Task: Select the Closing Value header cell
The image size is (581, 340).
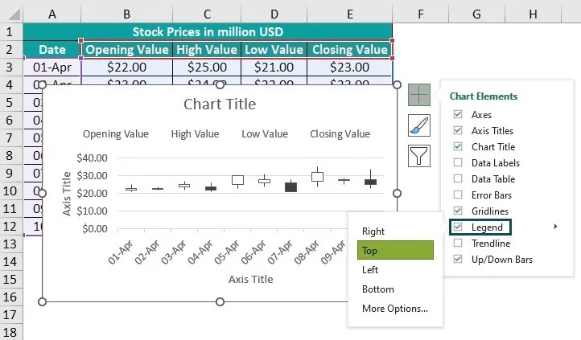Action: coord(350,50)
